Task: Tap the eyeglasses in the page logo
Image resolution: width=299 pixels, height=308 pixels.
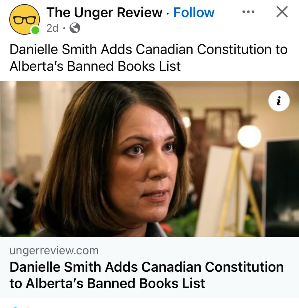Action: pyautogui.click(x=25, y=20)
